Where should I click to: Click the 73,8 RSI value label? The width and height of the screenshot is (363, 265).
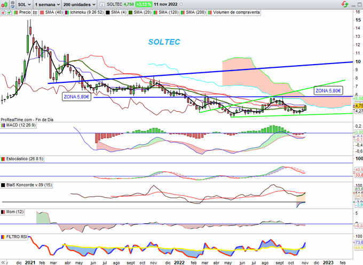(359, 243)
